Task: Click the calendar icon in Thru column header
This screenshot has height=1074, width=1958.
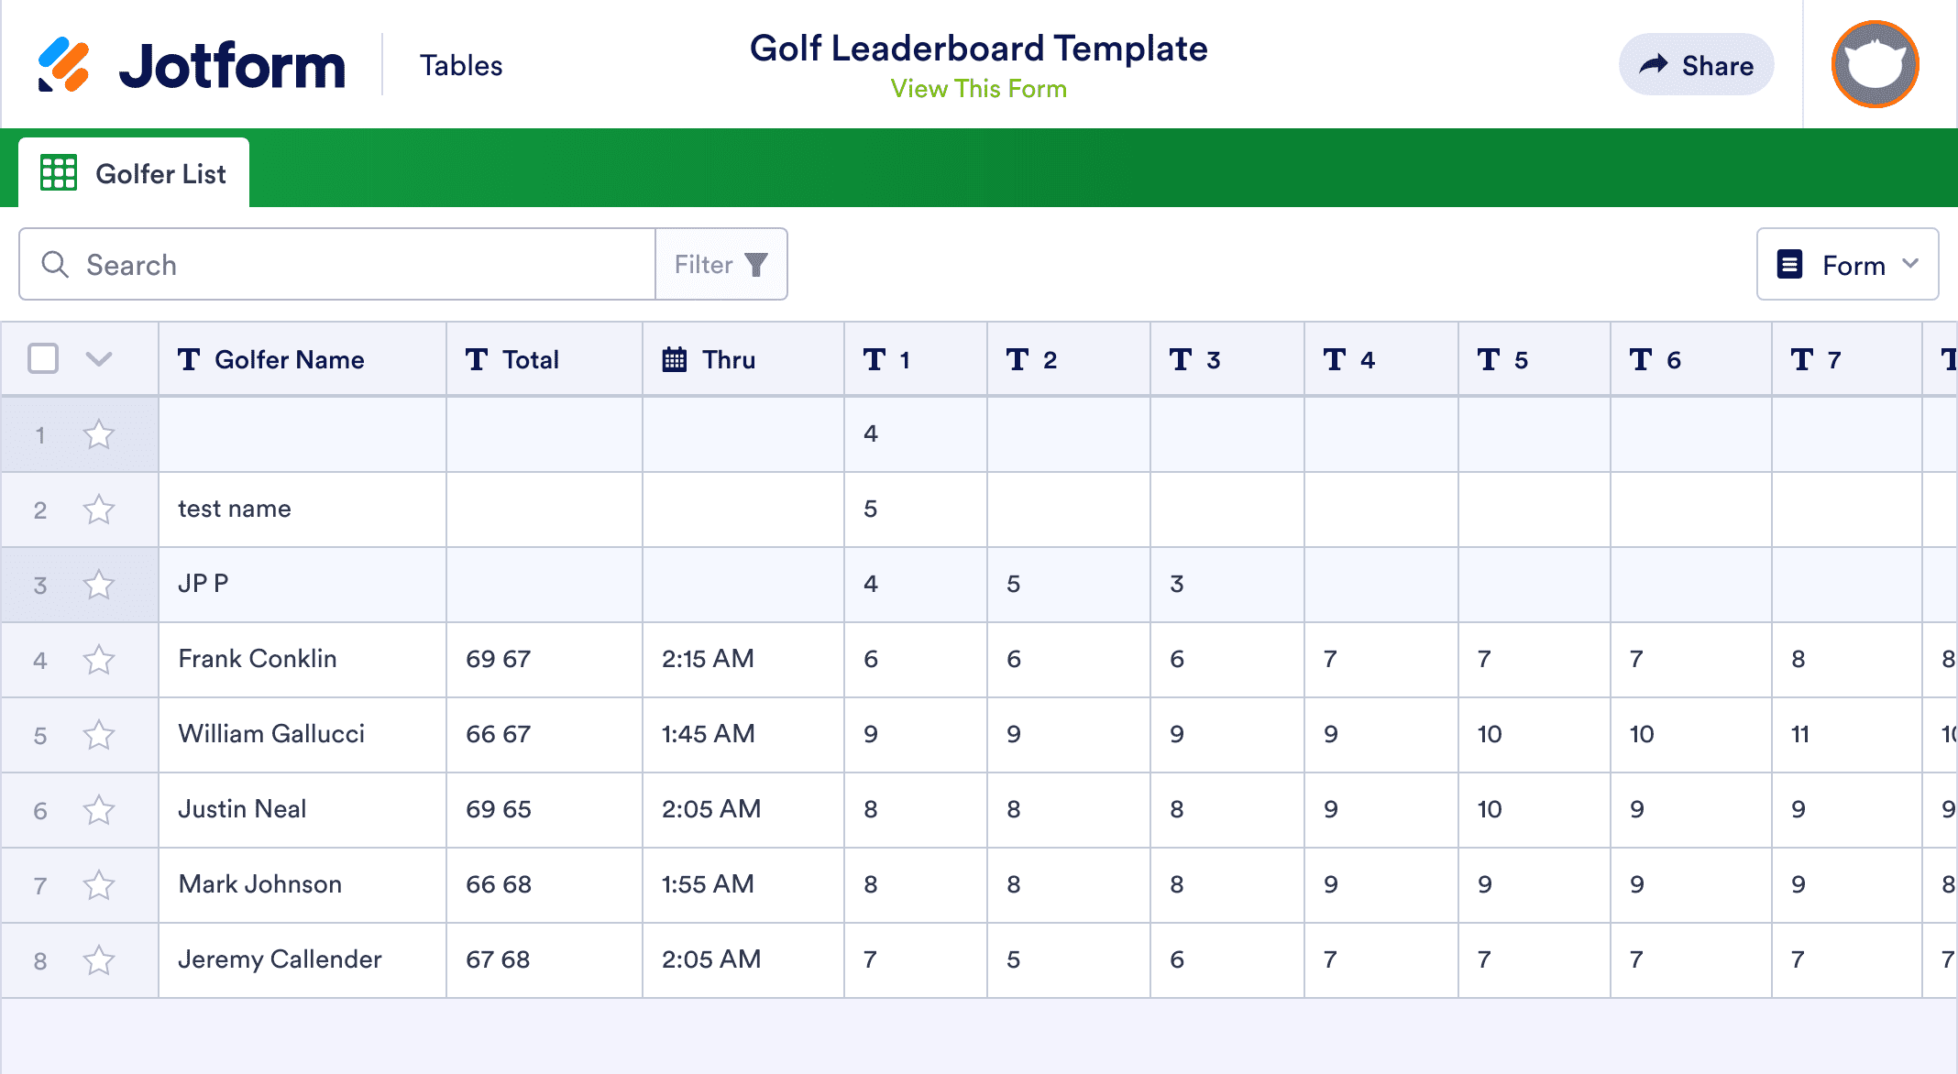Action: click(675, 360)
